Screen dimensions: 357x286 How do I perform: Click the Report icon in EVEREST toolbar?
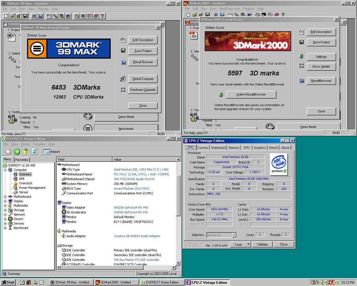click(47, 152)
